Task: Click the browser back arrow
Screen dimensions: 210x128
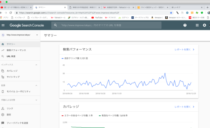Action: [x=1, y=13]
